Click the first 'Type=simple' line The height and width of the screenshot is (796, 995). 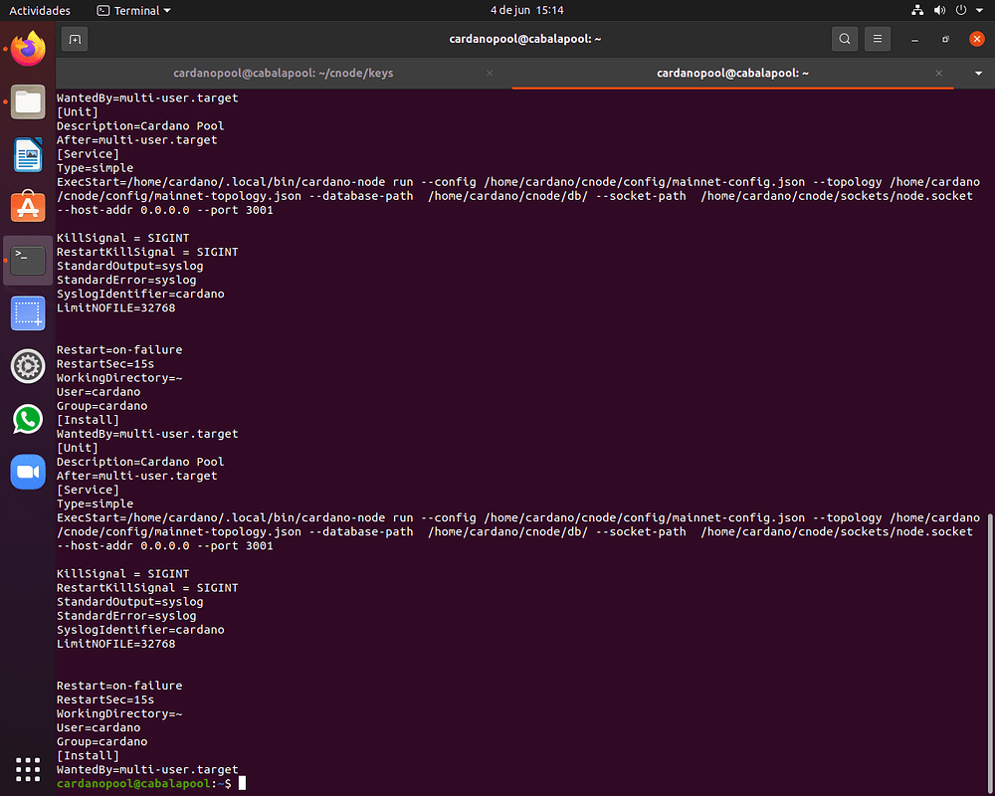pyautogui.click(x=96, y=168)
